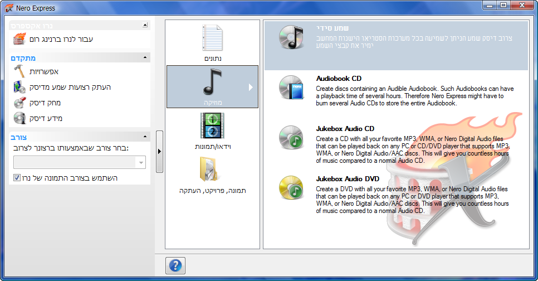Select the 'נתונים' data label
This screenshot has width=538, height=281.
tap(213, 59)
